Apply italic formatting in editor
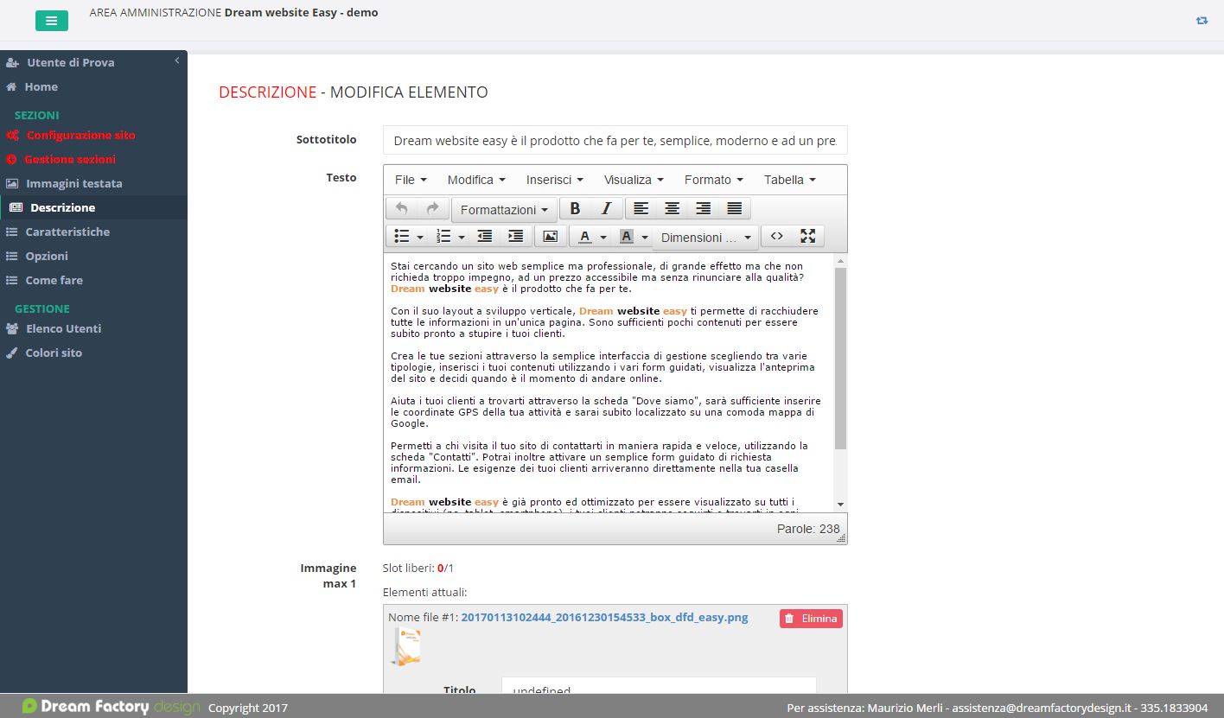1224x718 pixels. click(606, 208)
